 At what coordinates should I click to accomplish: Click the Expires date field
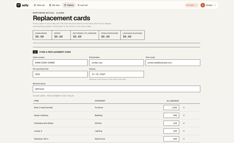(116, 74)
